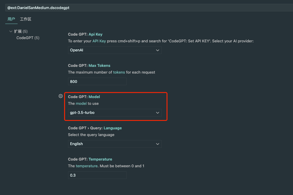The height and width of the screenshot is (195, 293).
Task: Select CodeGPT (5) in the settings tree
Action: pos(28,38)
